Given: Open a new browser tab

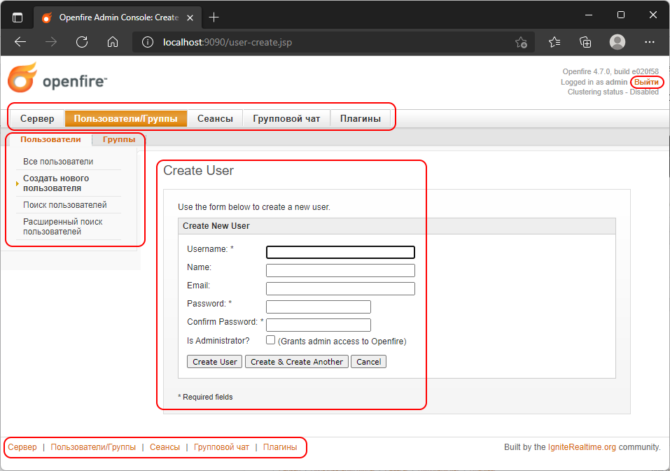Looking at the screenshot, I should pos(214,17).
